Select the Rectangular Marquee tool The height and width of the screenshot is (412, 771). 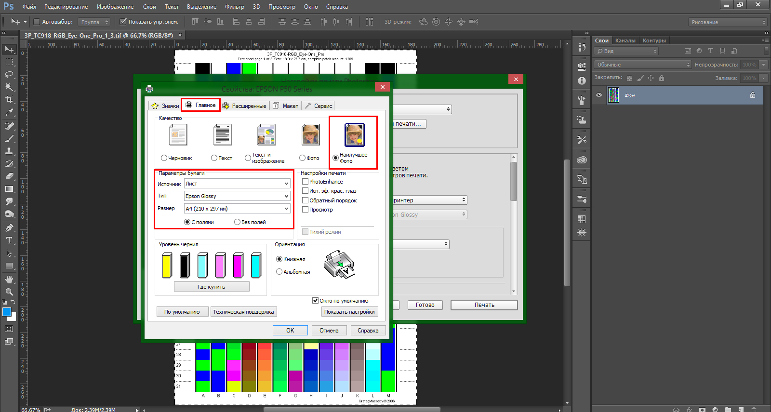coord(9,62)
